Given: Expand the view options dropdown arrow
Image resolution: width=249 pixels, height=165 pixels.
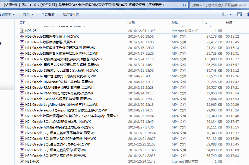Looking at the screenshot, I should pyautogui.click(x=231, y=14).
